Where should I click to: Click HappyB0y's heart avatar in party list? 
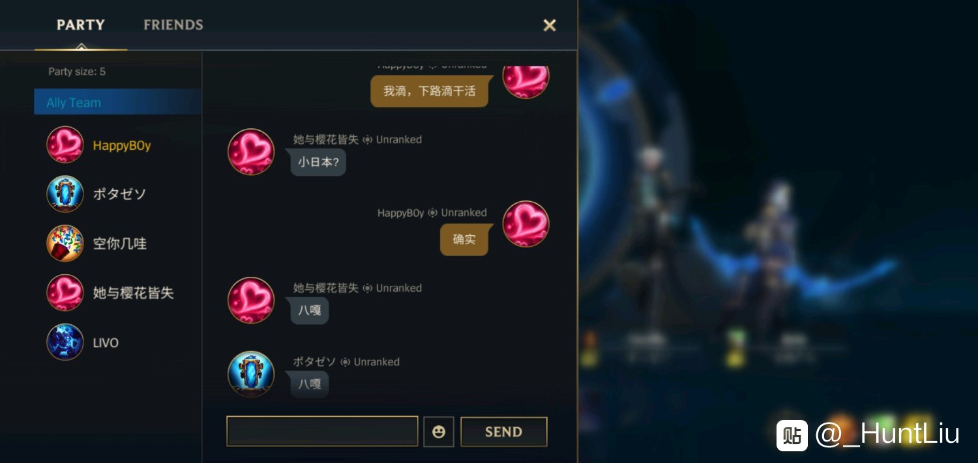pos(65,145)
